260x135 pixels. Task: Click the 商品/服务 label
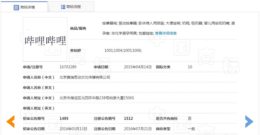(x=78, y=29)
